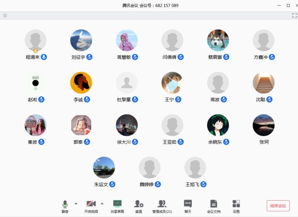Open 会议文档 meeting documents
298x217 pixels.
(x=213, y=206)
